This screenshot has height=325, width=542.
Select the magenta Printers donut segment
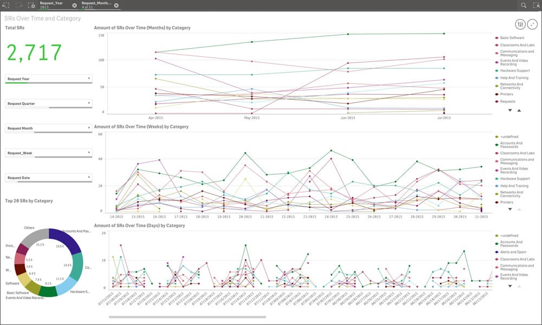(22, 249)
